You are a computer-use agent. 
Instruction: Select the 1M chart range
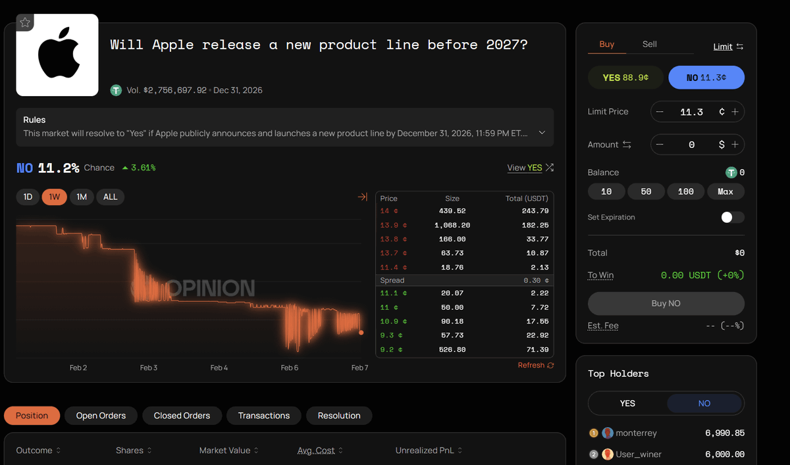point(82,197)
